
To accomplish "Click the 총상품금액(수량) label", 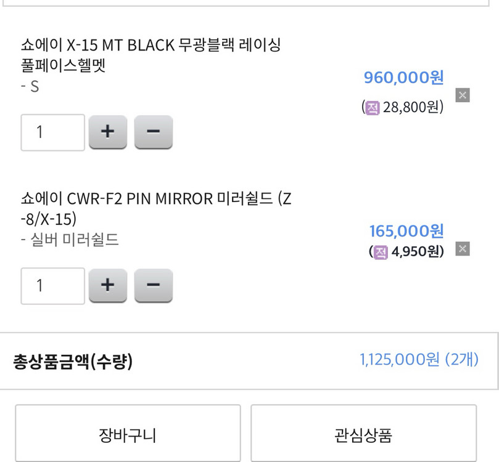I will tap(73, 362).
